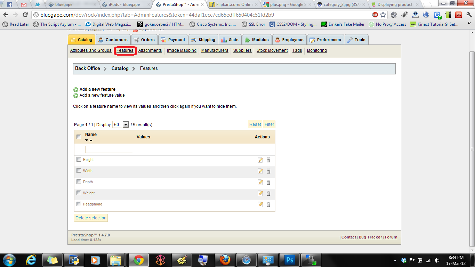Delete the Depth feature using trash icon
475x267 pixels.
268,182
